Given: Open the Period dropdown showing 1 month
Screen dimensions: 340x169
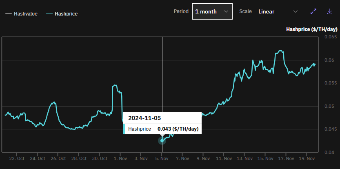Looking at the screenshot, I should (x=212, y=11).
